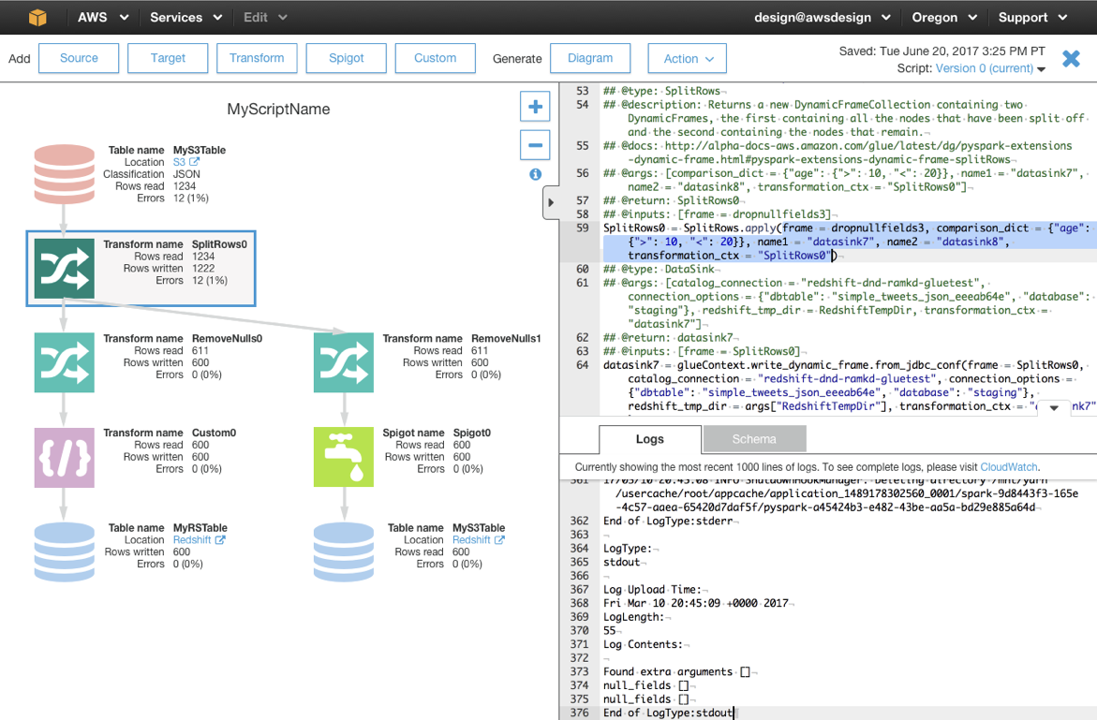
Task: Click the AWS cube logo icon
Action: pyautogui.click(x=37, y=18)
